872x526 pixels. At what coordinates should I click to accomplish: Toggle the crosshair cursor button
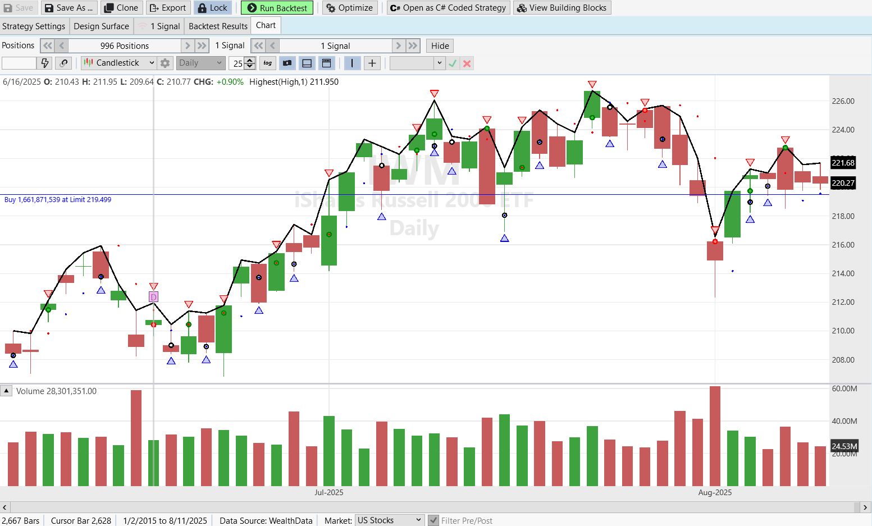pyautogui.click(x=372, y=63)
